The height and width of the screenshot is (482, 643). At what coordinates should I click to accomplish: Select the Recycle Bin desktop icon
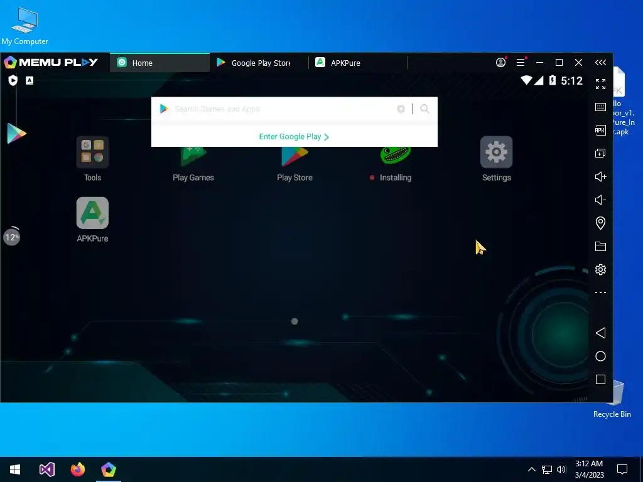[612, 400]
